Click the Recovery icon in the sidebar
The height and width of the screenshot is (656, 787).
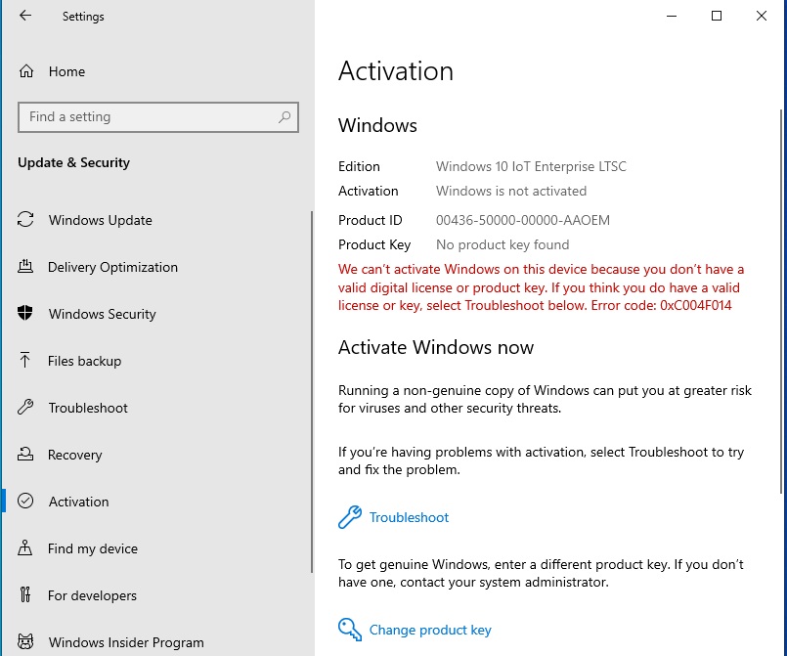pyautogui.click(x=26, y=455)
